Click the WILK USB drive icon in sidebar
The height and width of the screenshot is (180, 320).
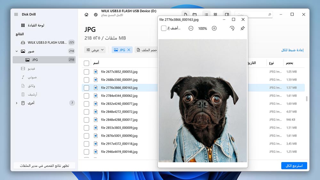23,43
